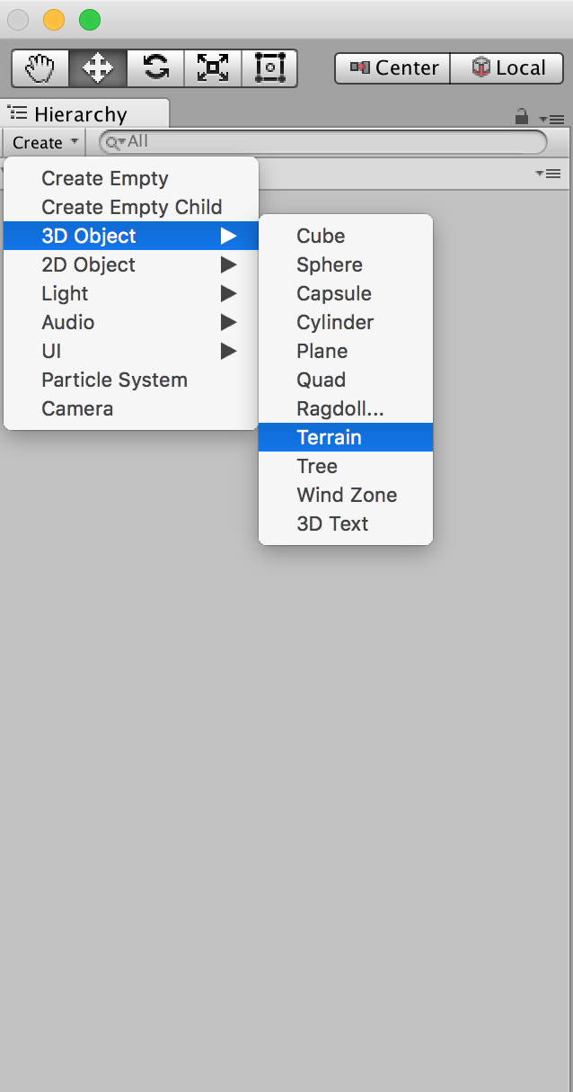This screenshot has height=1092, width=573.
Task: Toggle Local handle rotation button
Action: [x=508, y=67]
